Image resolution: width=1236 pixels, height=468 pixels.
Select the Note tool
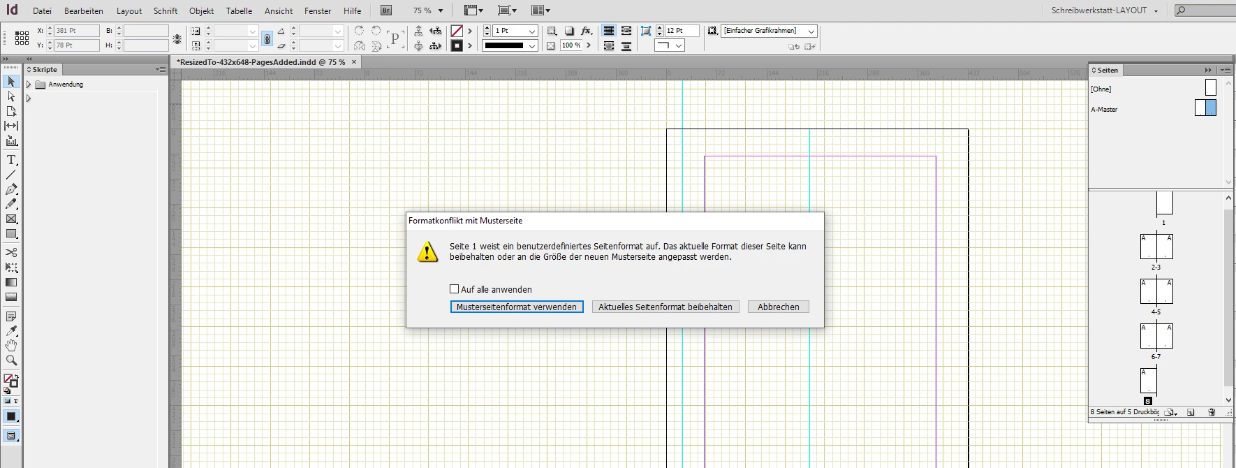pos(11,316)
